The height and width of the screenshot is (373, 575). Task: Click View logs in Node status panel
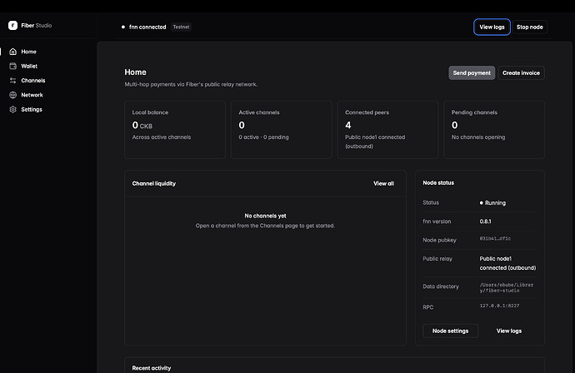click(509, 331)
